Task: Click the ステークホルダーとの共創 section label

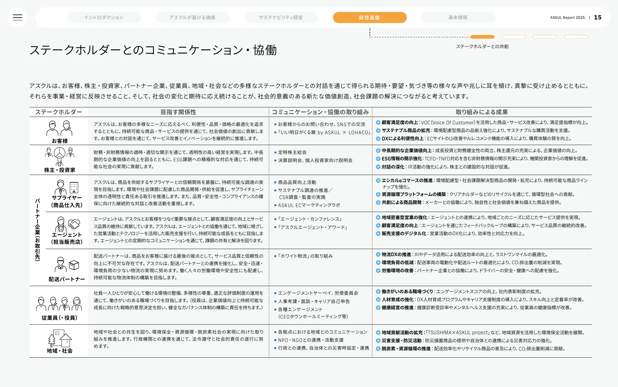Action: [482, 47]
